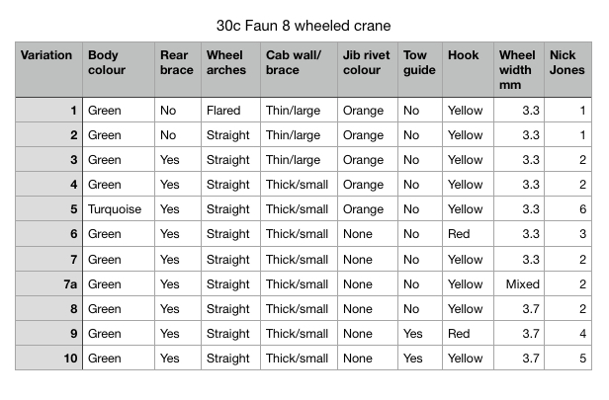Select the 'Tow guide' column header
The image size is (609, 400).
pyautogui.click(x=420, y=69)
